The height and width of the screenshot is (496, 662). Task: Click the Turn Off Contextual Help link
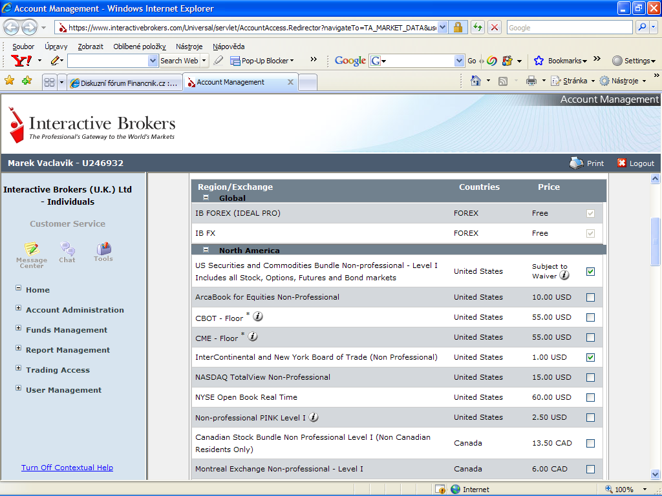coord(67,468)
